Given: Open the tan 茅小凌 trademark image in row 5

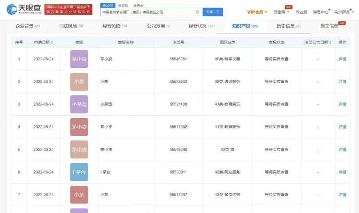Looking at the screenshot, I should [79, 149].
